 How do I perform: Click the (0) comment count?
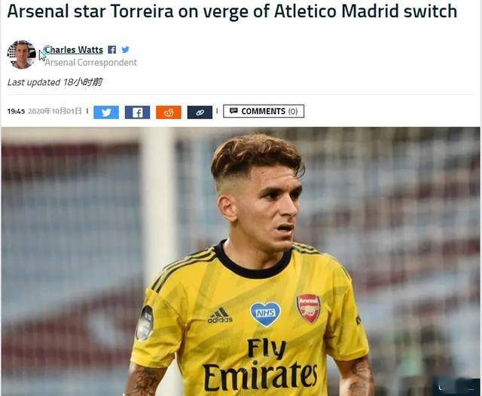coord(293,111)
